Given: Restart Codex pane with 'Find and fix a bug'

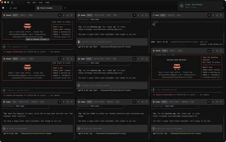Looking at the screenshot, I should point(221,102).
